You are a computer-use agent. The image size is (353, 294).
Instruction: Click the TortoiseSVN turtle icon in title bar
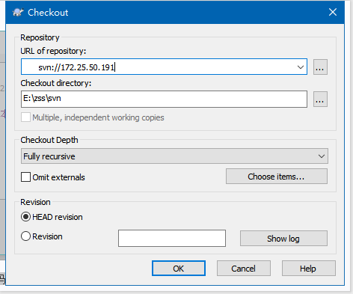point(18,12)
